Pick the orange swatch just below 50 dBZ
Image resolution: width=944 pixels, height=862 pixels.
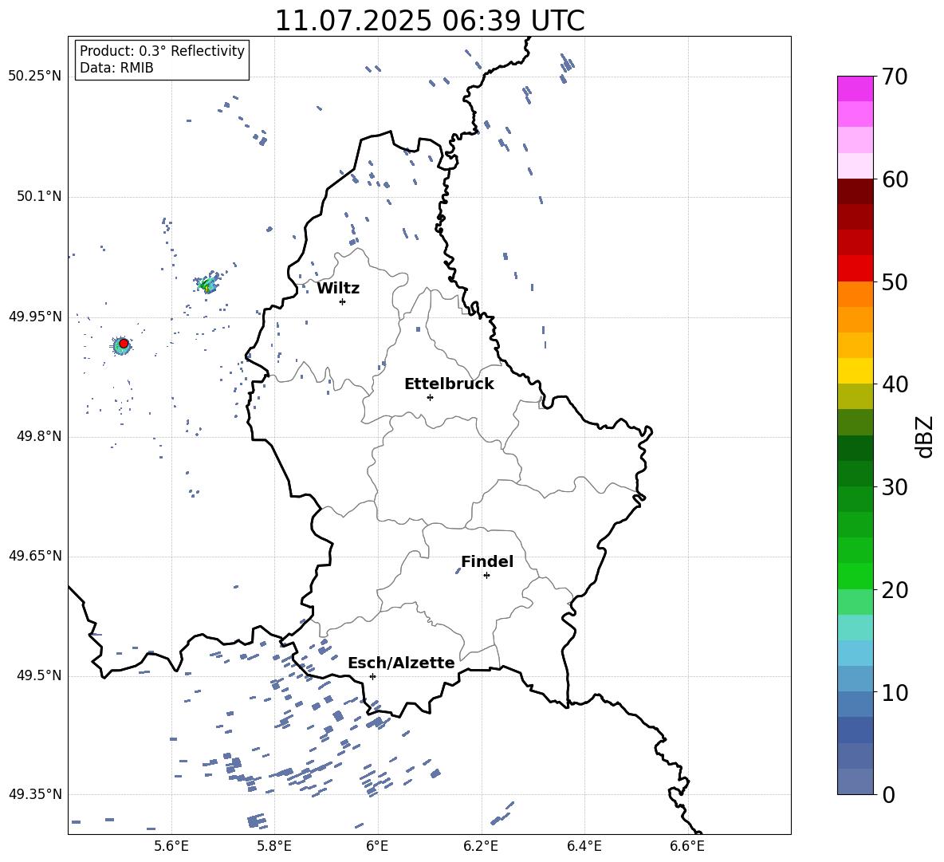tap(855, 294)
